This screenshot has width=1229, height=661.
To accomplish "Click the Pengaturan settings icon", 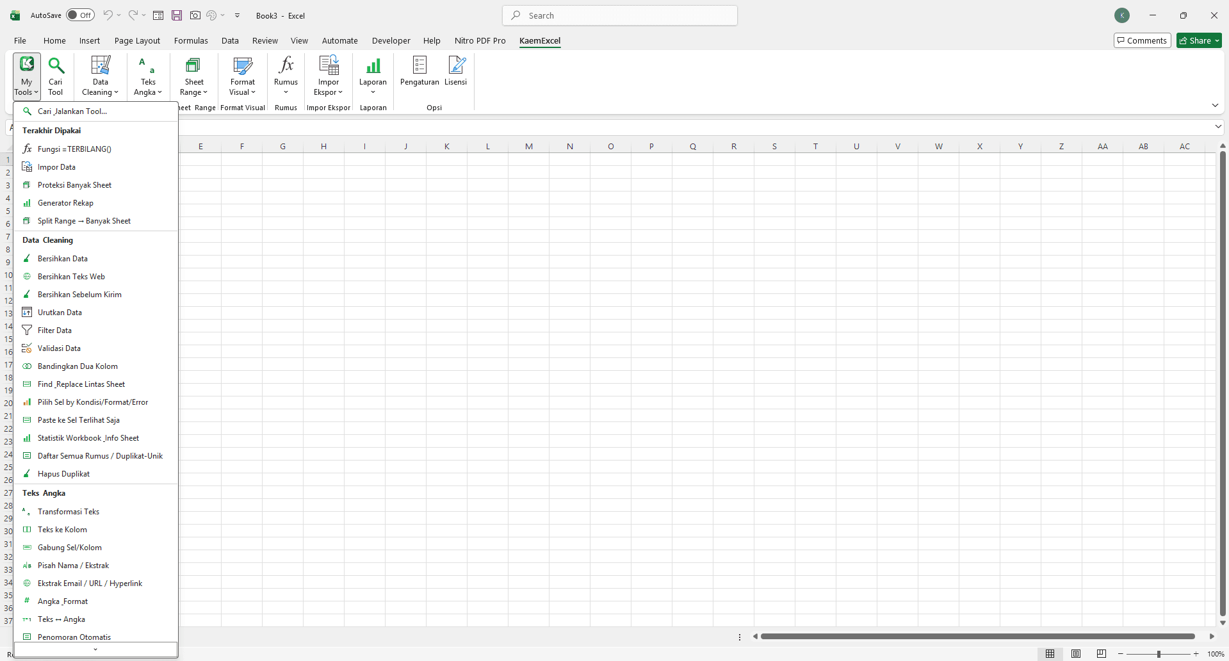I will tap(419, 70).
